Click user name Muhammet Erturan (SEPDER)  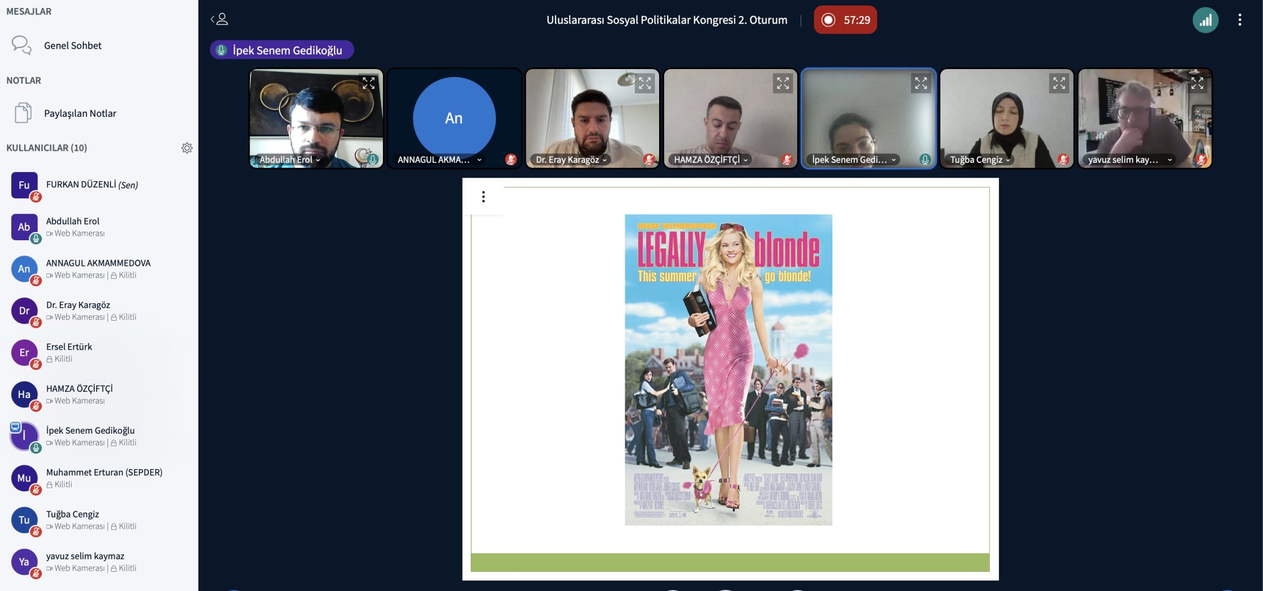(x=104, y=472)
